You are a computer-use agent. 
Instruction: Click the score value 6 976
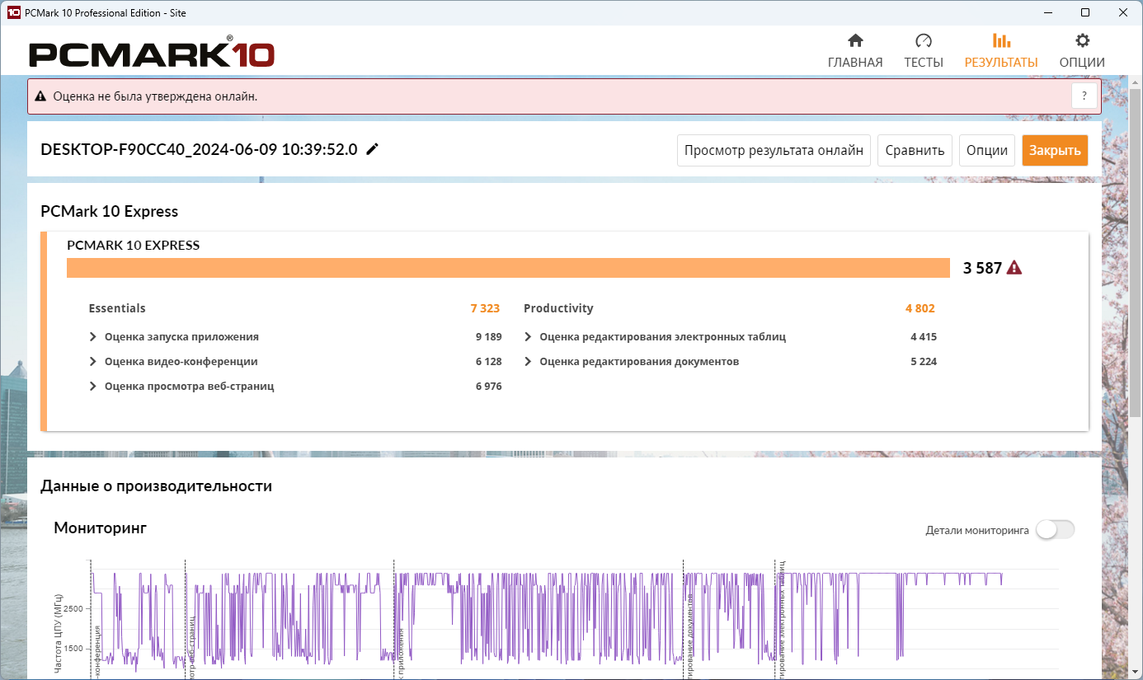tap(488, 387)
